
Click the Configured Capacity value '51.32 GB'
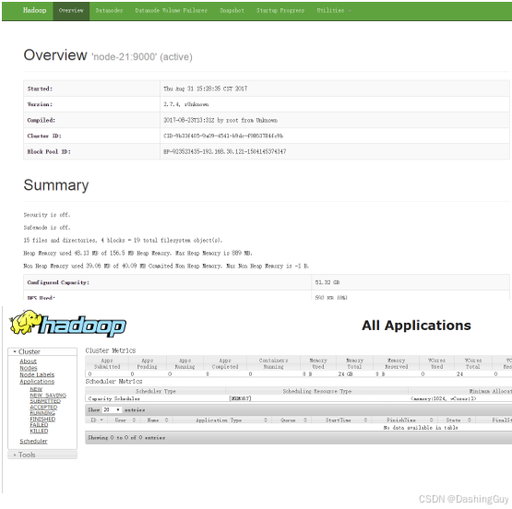(327, 282)
